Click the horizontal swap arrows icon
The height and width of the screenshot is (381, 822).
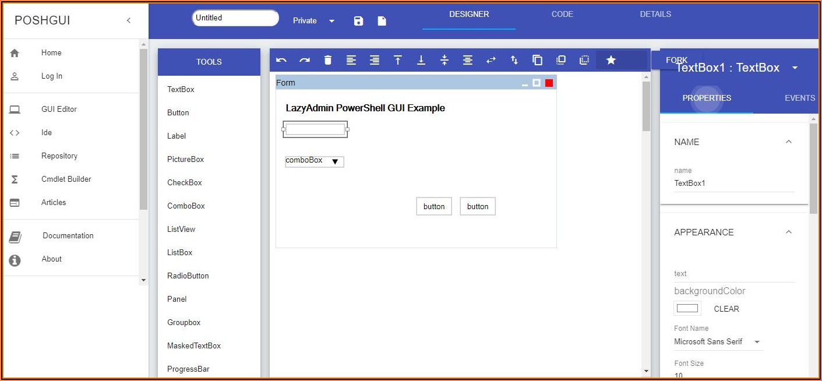tap(491, 60)
